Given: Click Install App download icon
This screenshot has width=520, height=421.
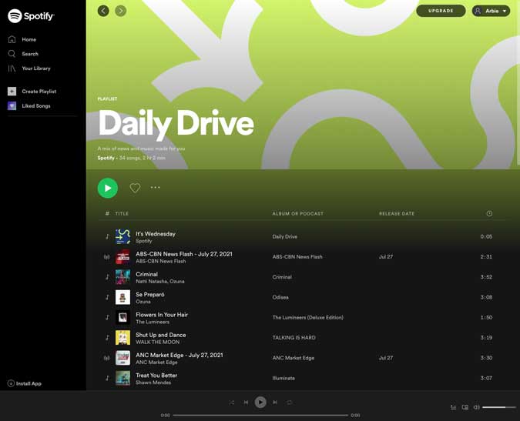Looking at the screenshot, I should (11, 383).
